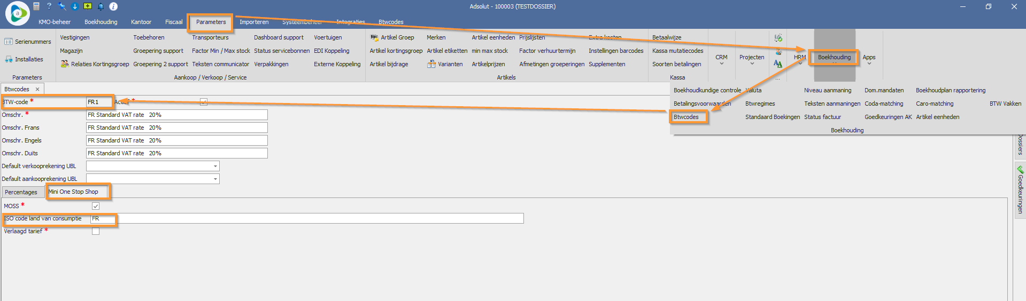Click the yellow monitor plus icon
The width and height of the screenshot is (1026, 301).
[x=88, y=6]
